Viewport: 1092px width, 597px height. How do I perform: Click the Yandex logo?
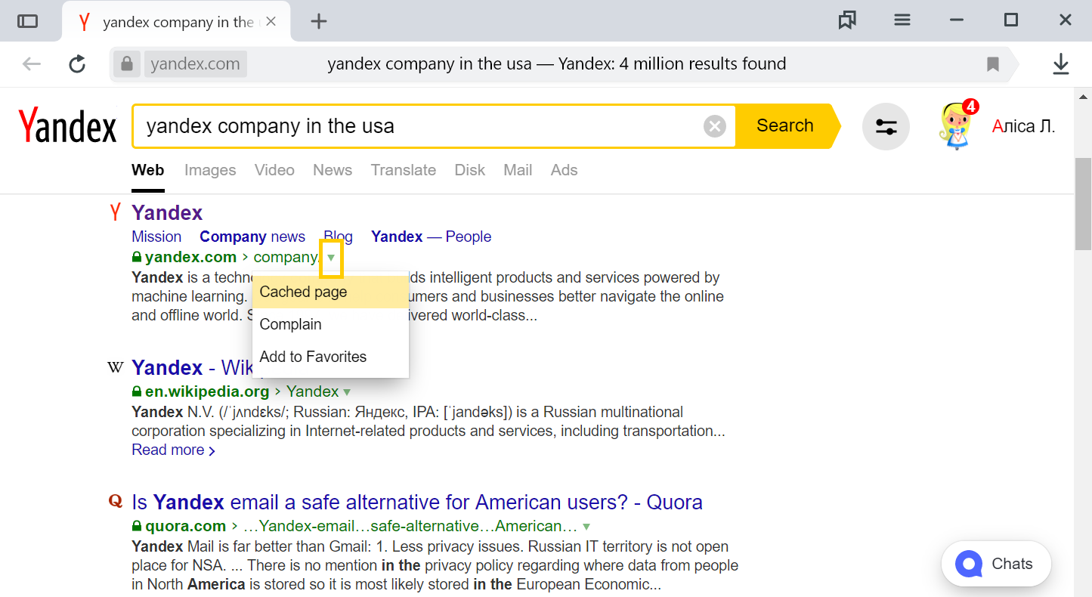pyautogui.click(x=67, y=125)
